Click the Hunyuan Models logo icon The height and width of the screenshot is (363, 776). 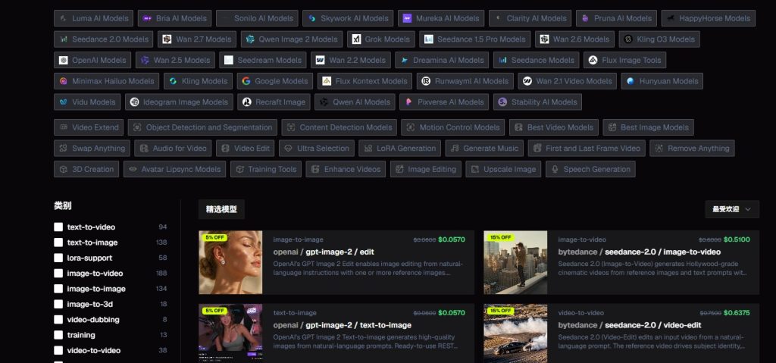tap(630, 81)
